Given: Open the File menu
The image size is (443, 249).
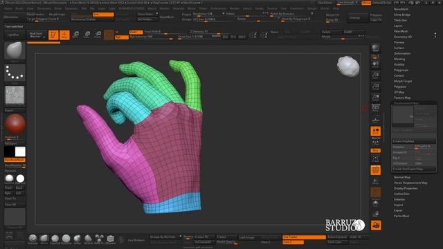Looking at the screenshot, I should 92,9.
